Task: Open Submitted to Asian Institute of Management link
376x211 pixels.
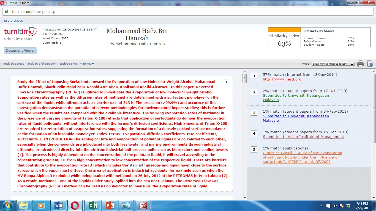Action: (x=303, y=137)
